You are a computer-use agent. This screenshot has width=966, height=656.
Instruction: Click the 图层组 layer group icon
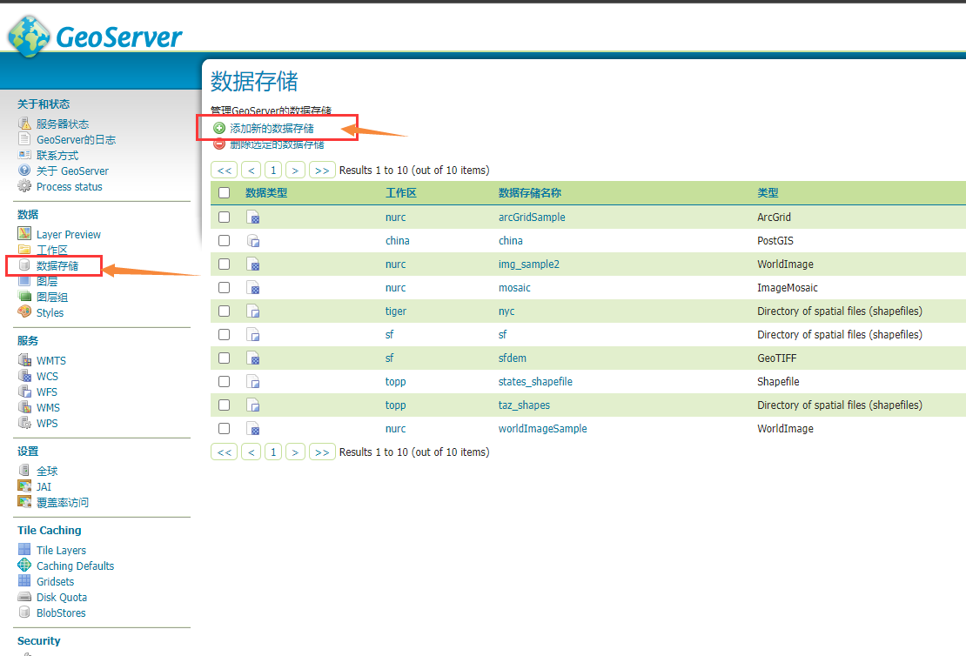[x=24, y=297]
